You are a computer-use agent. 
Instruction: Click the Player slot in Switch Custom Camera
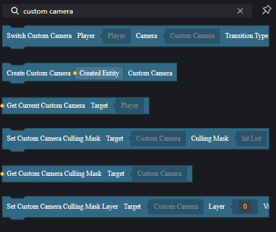[x=116, y=36]
